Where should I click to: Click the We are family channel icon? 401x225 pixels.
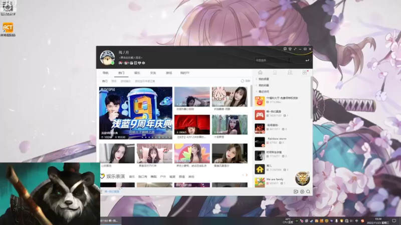260,182
